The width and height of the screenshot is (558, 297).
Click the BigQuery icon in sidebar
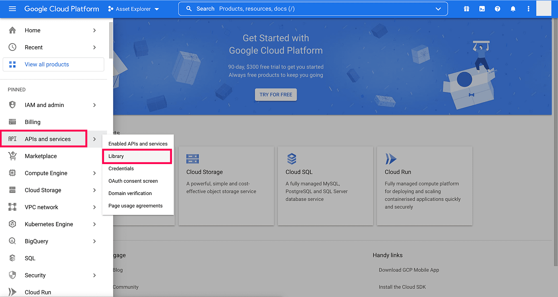tap(12, 241)
